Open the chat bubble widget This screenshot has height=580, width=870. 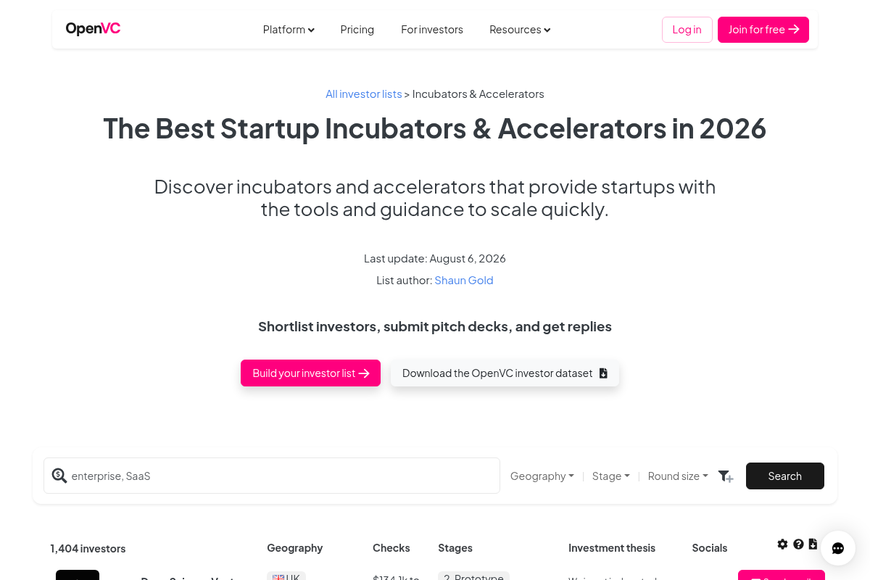838,548
